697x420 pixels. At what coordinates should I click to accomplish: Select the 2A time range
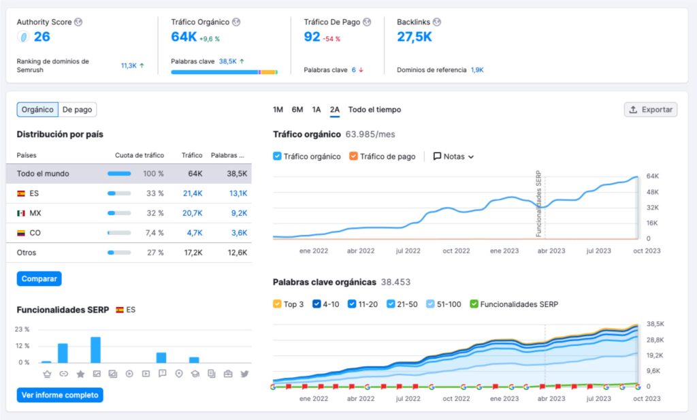tap(335, 110)
